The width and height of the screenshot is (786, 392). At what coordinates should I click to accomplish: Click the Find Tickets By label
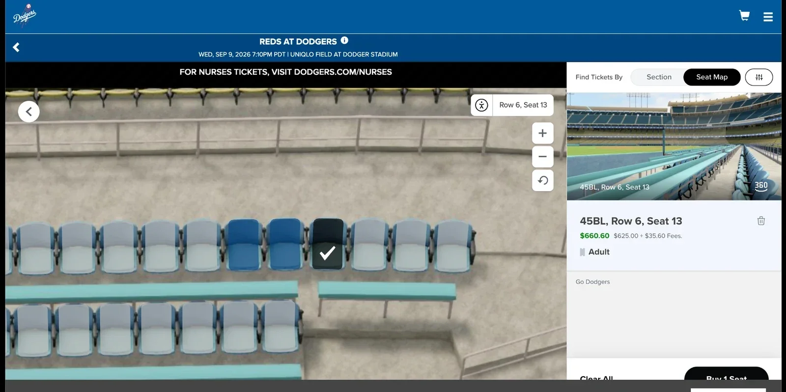[x=599, y=77]
